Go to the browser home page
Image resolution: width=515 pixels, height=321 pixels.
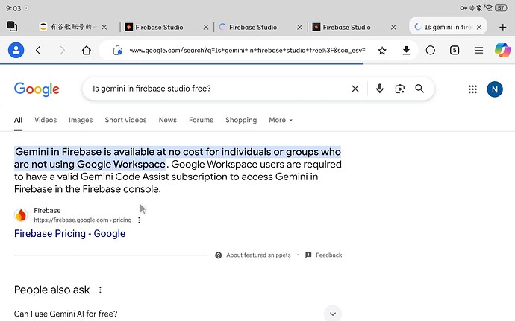point(87,50)
